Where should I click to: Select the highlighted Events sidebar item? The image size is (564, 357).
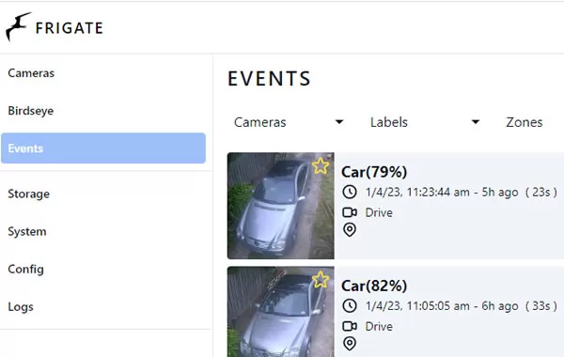tap(103, 148)
